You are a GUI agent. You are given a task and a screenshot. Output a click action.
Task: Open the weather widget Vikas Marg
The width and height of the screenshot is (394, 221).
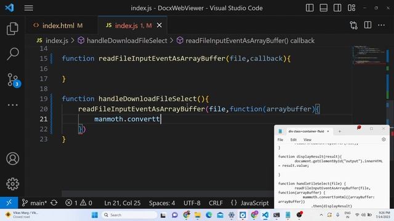click(22, 215)
